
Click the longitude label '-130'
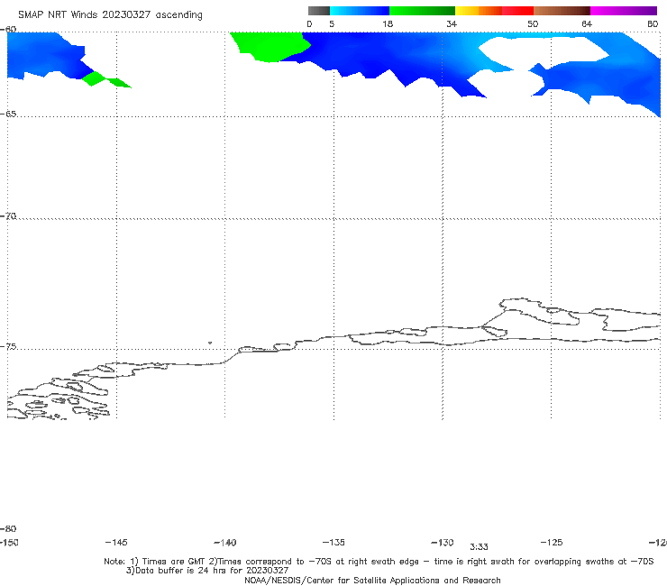point(443,543)
